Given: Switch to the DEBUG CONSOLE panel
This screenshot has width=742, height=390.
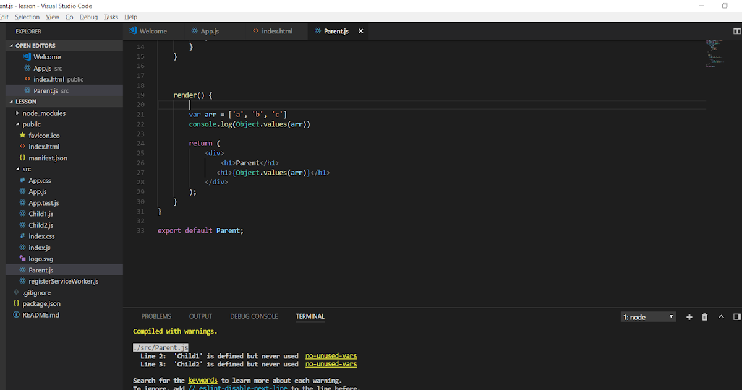Looking at the screenshot, I should (254, 316).
